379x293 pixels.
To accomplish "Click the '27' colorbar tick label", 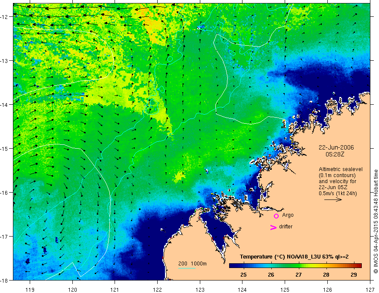I will coord(299,275).
